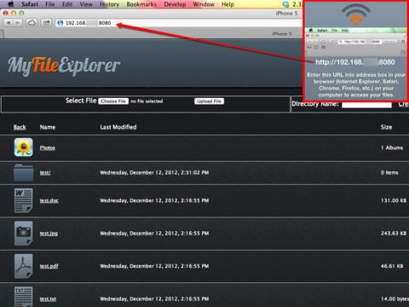
Task: Click the test.txt modified date text
Action: click(154, 298)
